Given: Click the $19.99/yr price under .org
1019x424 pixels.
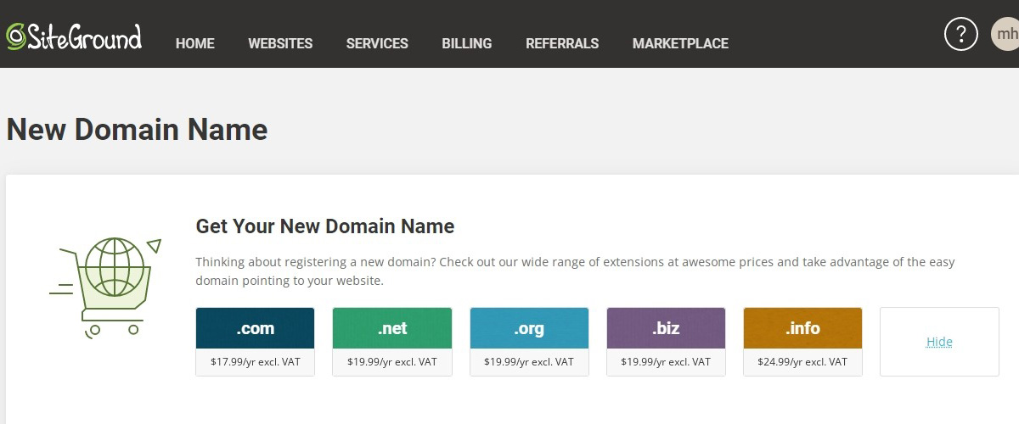Looking at the screenshot, I should 529,362.
